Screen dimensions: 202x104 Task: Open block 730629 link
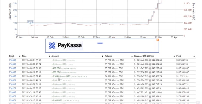pyautogui.click(x=12, y=80)
